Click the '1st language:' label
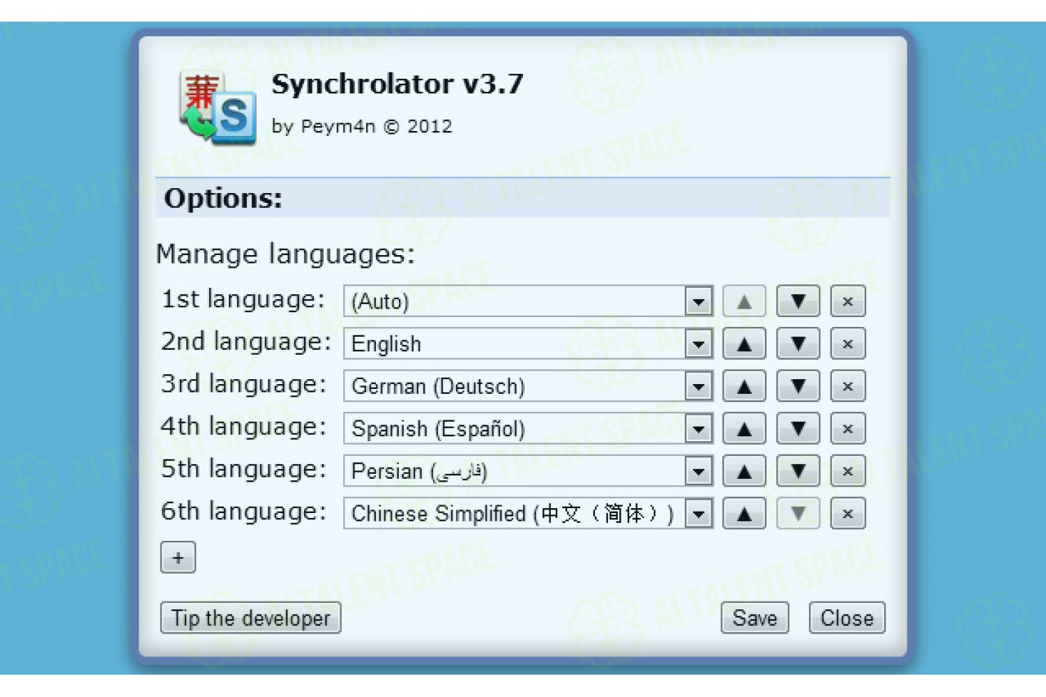 click(243, 300)
